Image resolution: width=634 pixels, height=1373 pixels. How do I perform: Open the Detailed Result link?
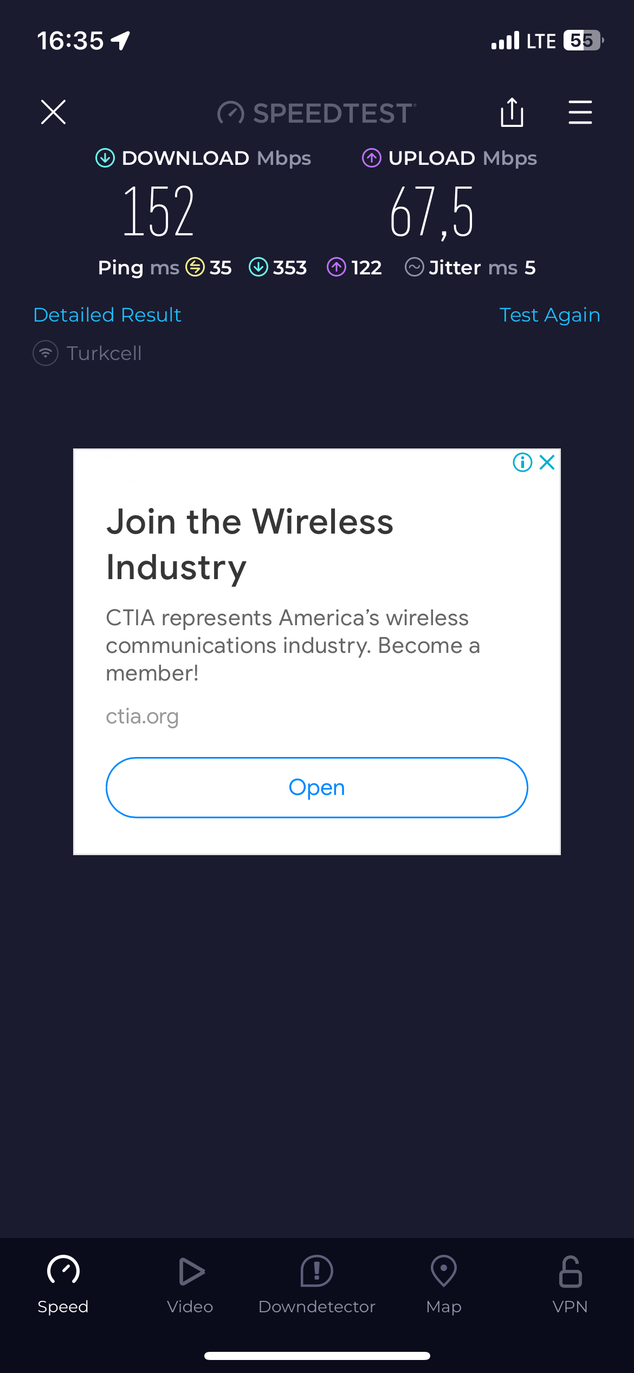click(107, 315)
